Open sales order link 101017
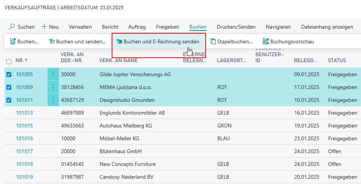 coord(24,151)
